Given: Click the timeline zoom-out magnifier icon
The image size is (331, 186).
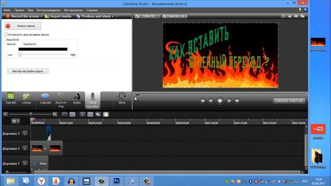Looking at the screenshot, I should [6, 114].
